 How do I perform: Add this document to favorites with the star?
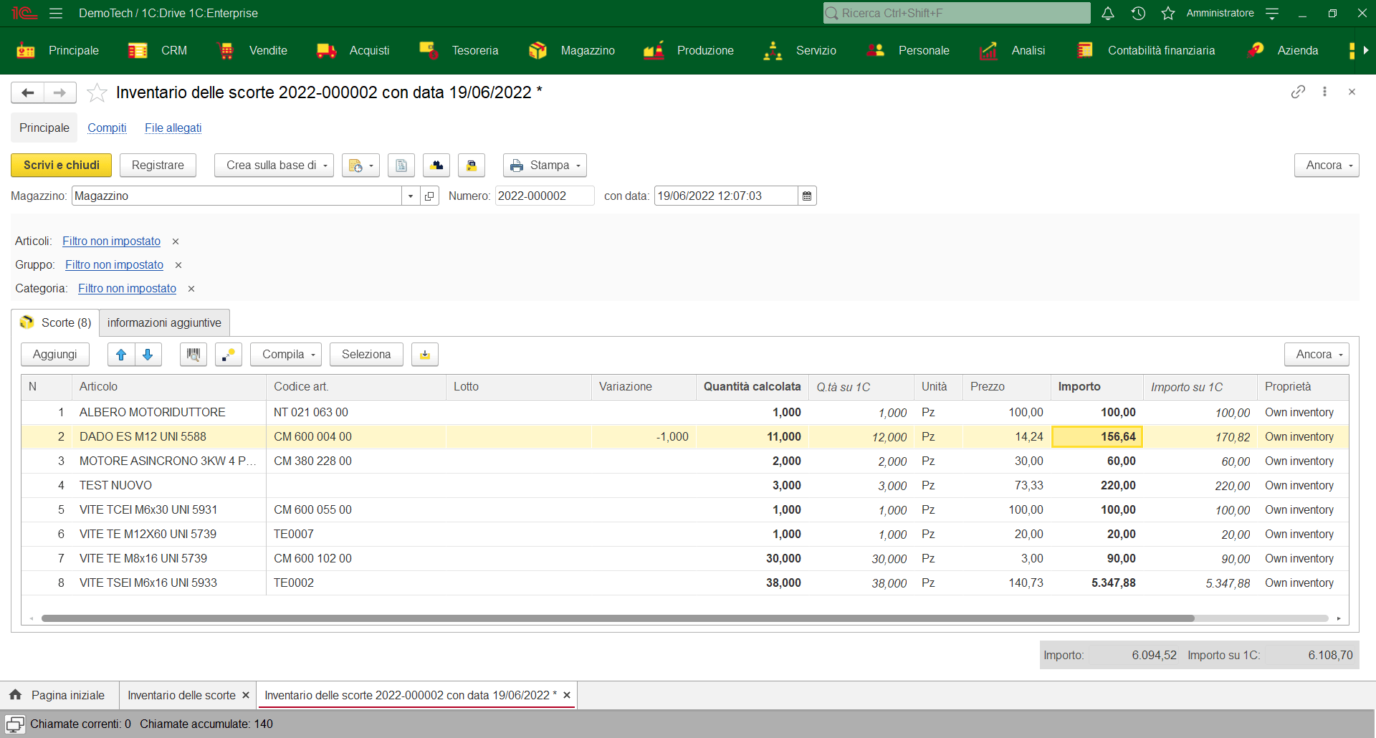point(97,92)
